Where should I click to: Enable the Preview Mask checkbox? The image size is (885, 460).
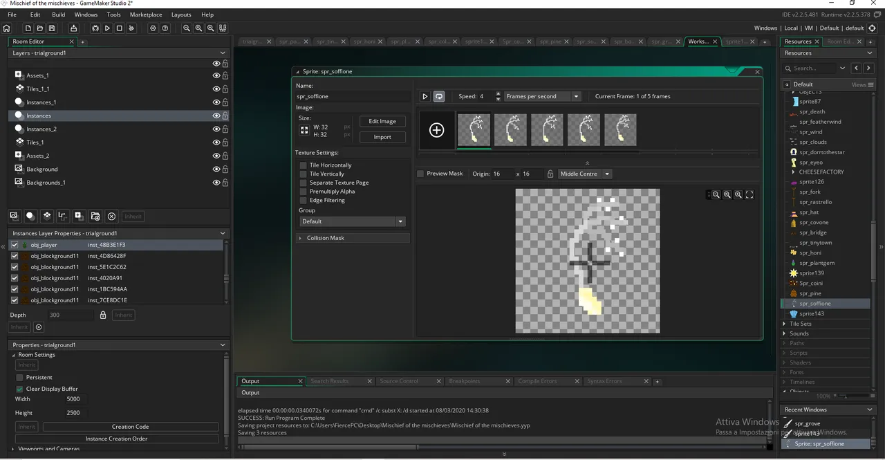click(420, 174)
